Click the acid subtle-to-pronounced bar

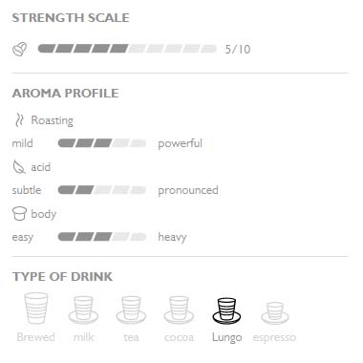point(102,190)
